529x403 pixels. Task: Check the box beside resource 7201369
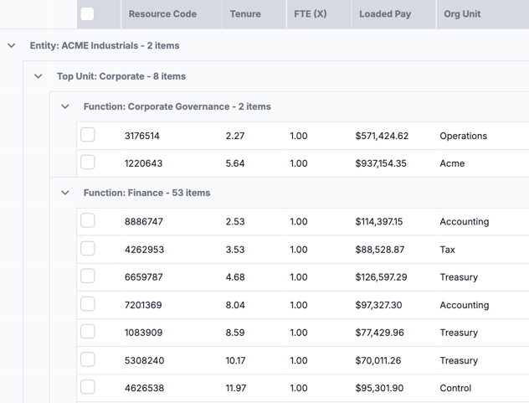[x=88, y=304]
